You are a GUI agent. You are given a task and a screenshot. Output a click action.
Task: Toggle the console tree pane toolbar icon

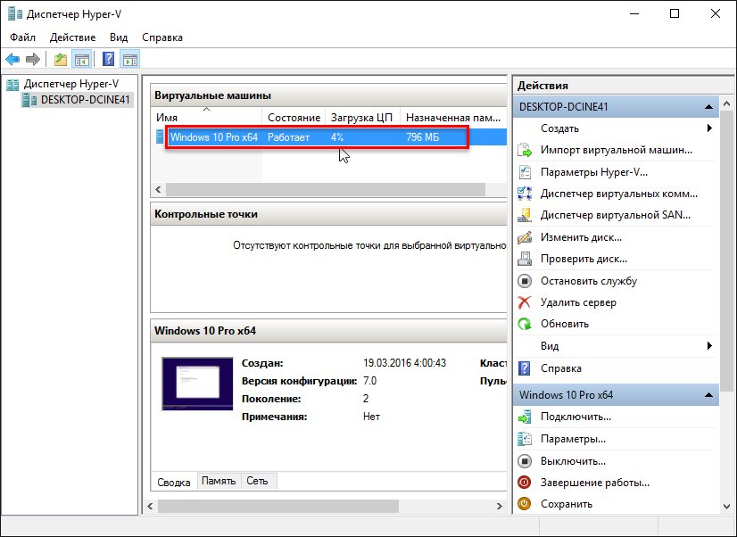pos(82,59)
